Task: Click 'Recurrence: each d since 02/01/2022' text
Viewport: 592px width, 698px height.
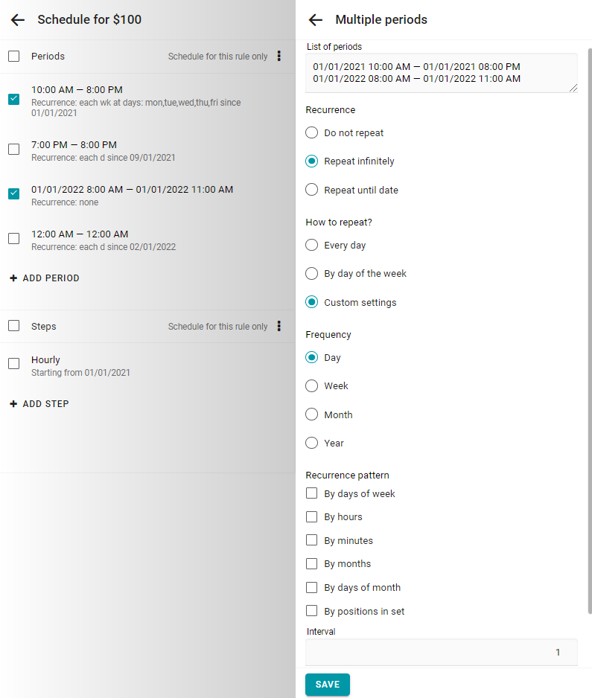Action: click(104, 246)
